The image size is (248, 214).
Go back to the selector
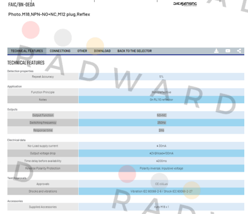(x=134, y=51)
